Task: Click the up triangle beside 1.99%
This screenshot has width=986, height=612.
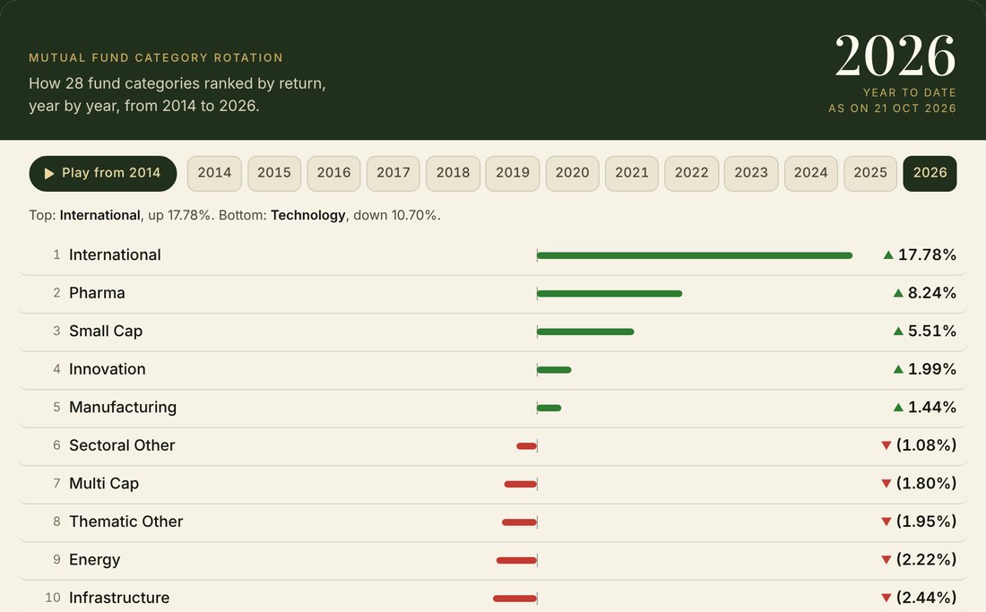Action: click(x=898, y=369)
